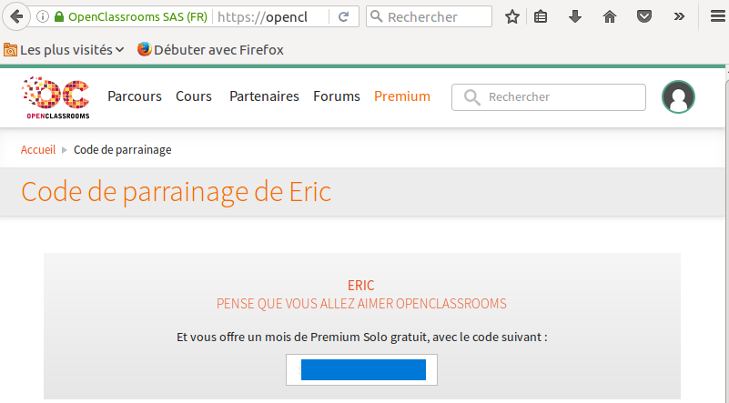The height and width of the screenshot is (403, 729).
Task: Expand the toolbar overflow chevron
Action: [679, 16]
